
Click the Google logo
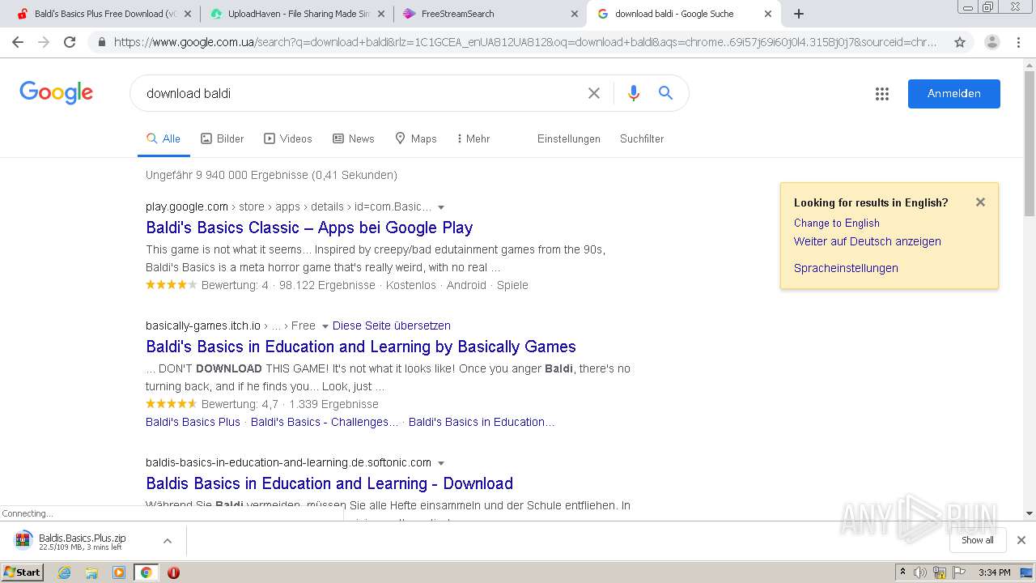tap(57, 92)
